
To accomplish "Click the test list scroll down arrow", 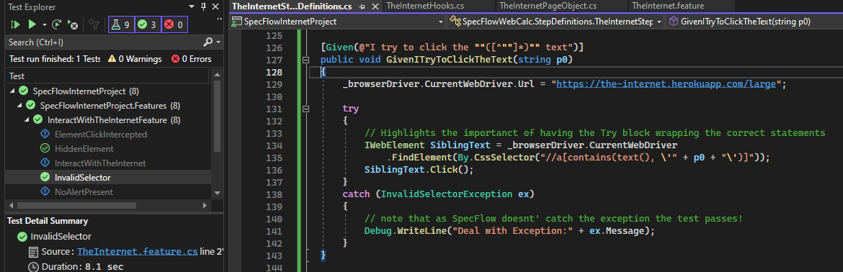I will (217, 193).
